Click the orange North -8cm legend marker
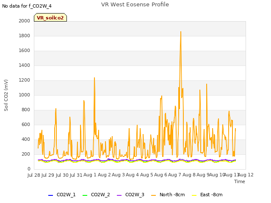 pos(153,195)
